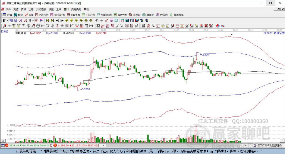Click the Md=6.5527 indicator value
Viewport: 285px width, 154px height.
click(x=68, y=33)
